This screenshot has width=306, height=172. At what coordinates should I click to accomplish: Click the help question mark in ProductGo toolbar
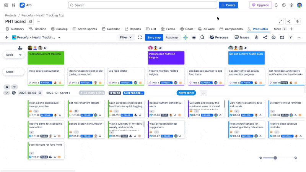coord(290,37)
